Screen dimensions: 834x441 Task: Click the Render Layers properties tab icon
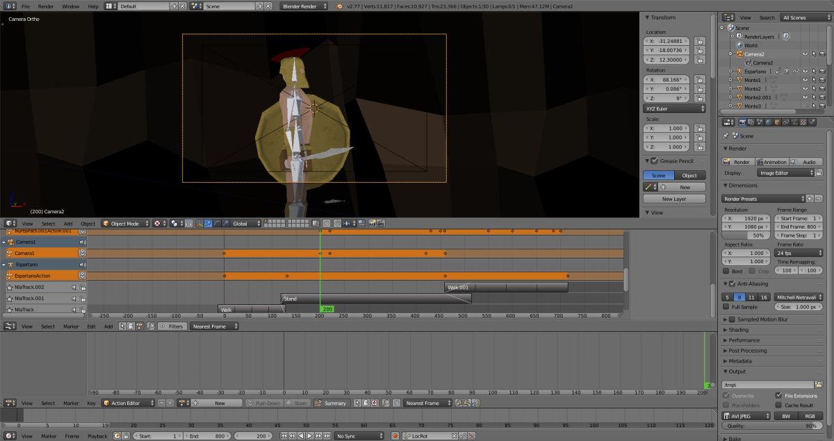(x=751, y=122)
